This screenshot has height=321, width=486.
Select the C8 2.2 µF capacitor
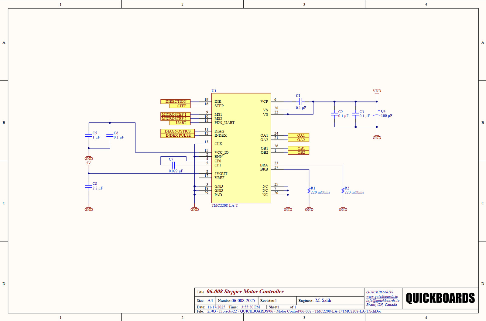[x=89, y=186]
